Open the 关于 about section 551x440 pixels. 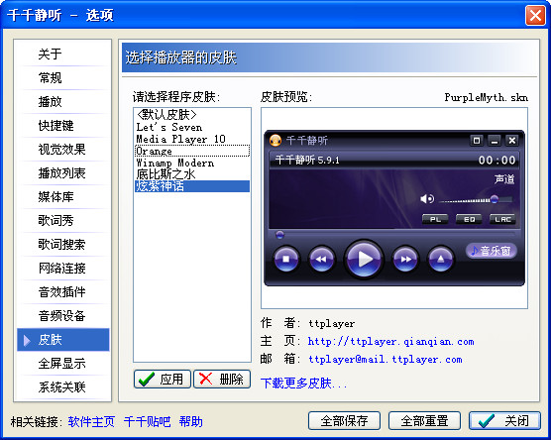[63, 55]
